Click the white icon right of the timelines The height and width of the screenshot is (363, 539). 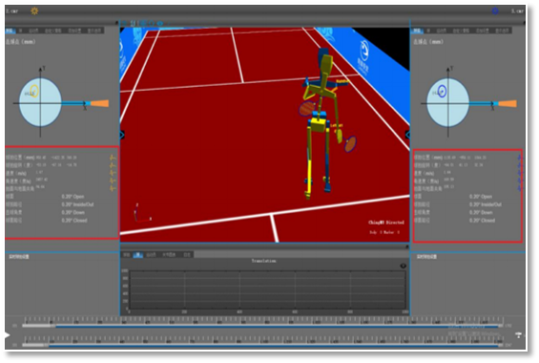518,334
